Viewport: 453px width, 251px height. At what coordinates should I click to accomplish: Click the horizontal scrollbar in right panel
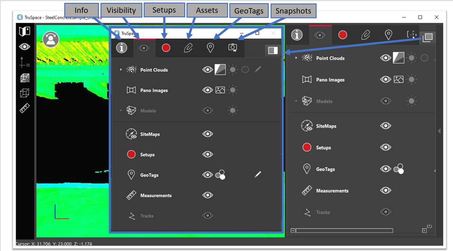tap(344, 231)
